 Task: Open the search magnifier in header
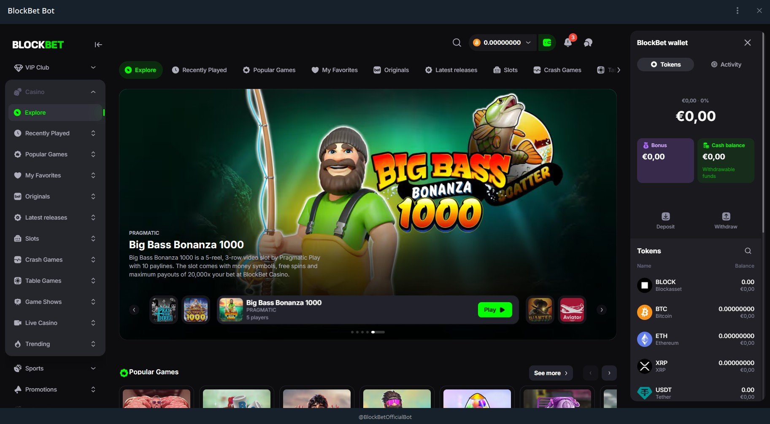point(457,43)
